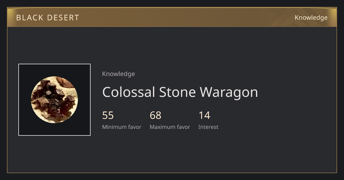
Task: Select Knowledge label in the gold banner
Action: coord(311,18)
